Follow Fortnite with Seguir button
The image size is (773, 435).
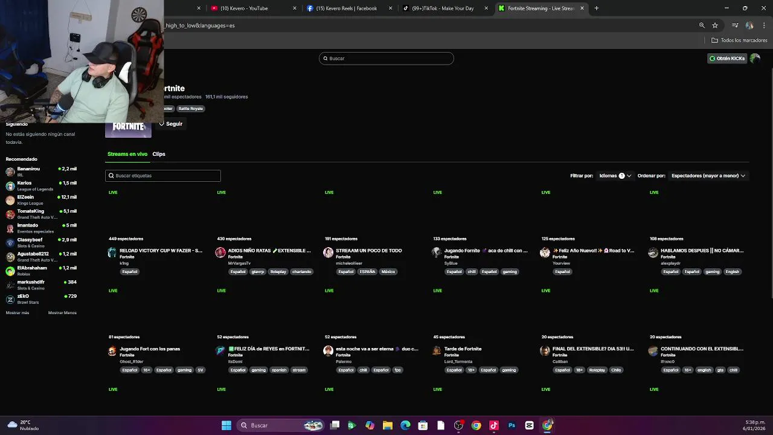click(171, 124)
